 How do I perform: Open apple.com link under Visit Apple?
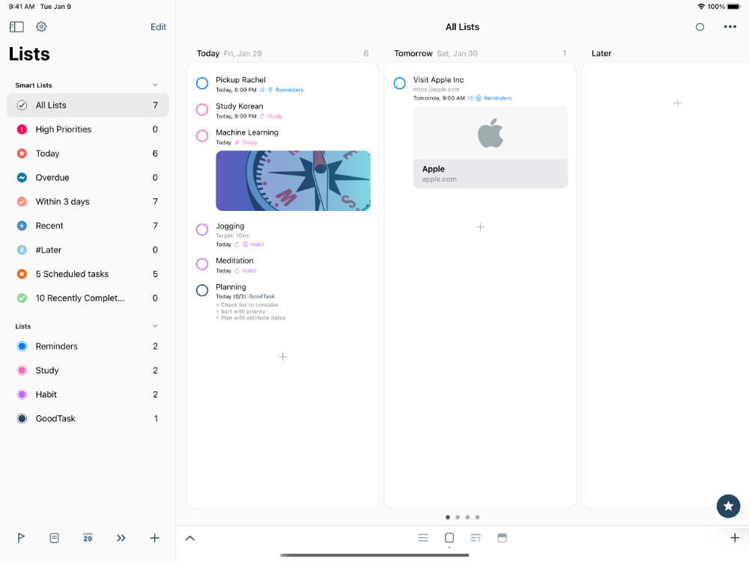tap(436, 89)
